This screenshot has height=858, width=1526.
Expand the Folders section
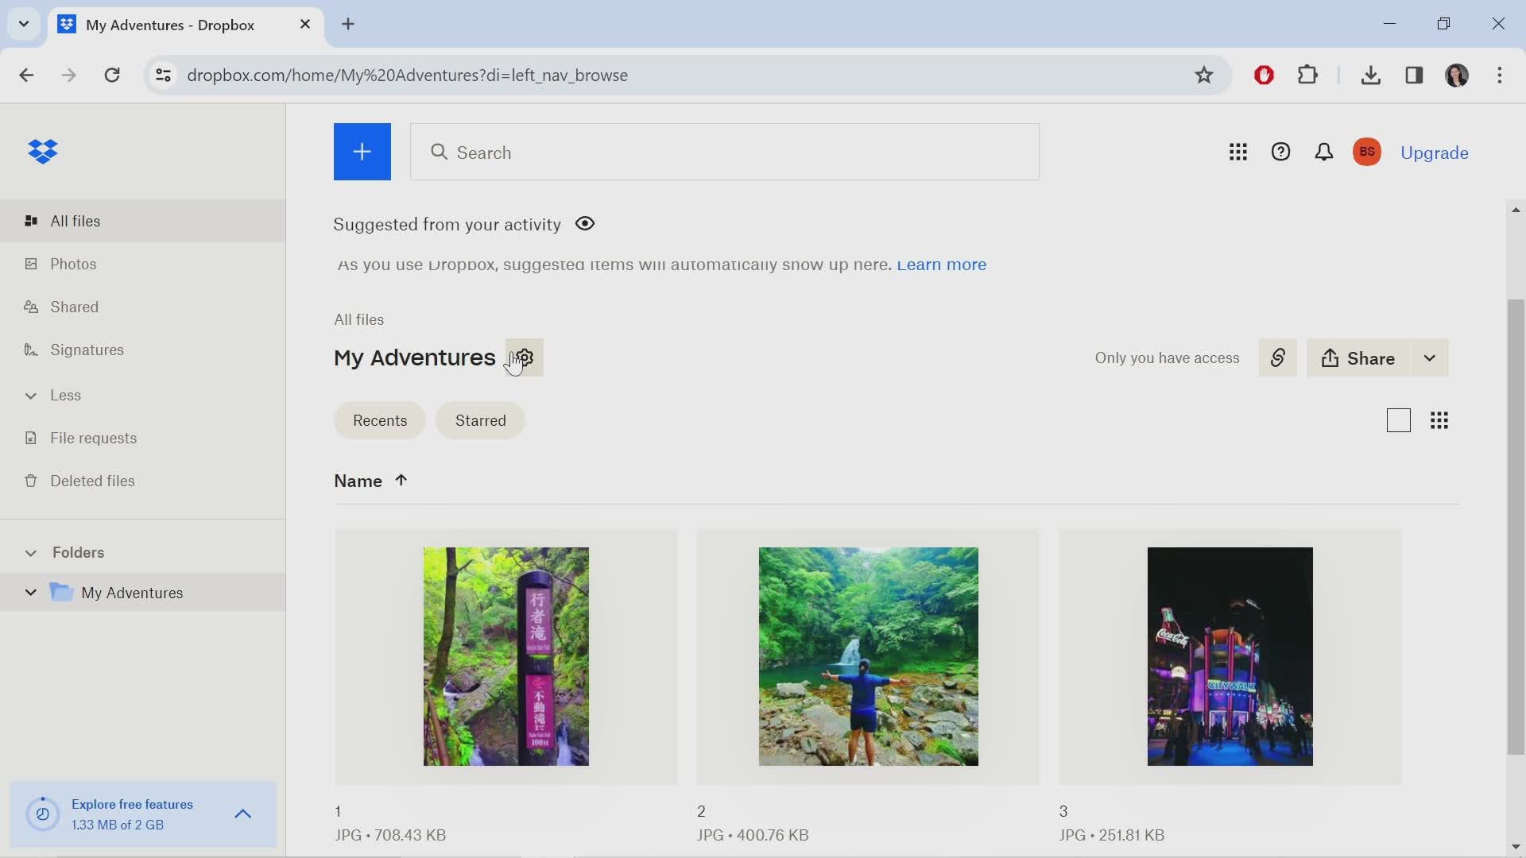pyautogui.click(x=29, y=552)
